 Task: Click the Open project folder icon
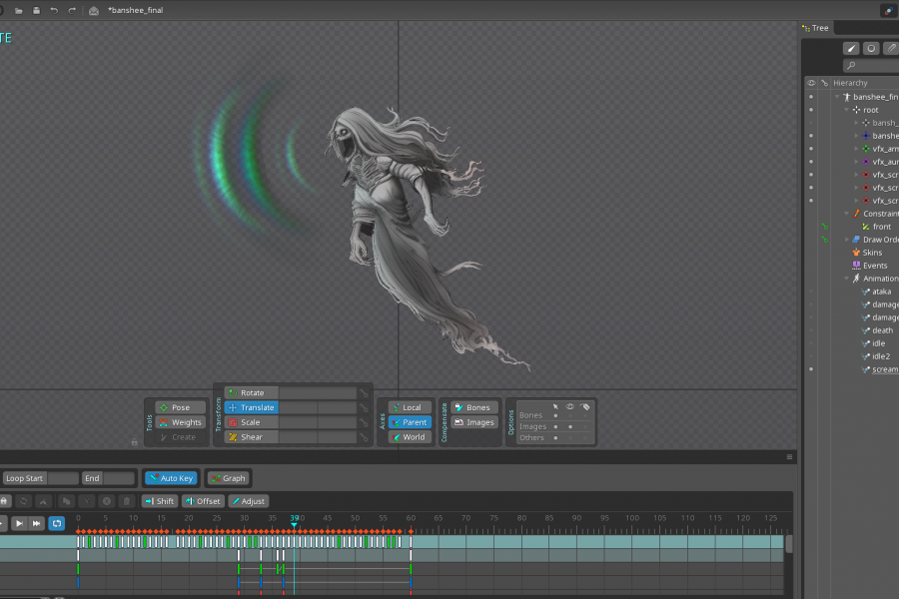[19, 11]
